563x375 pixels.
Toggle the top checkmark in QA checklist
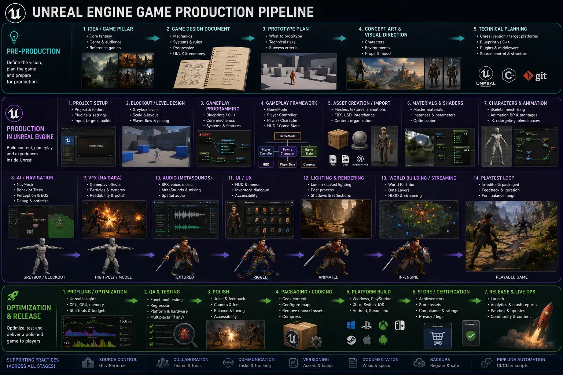point(151,326)
